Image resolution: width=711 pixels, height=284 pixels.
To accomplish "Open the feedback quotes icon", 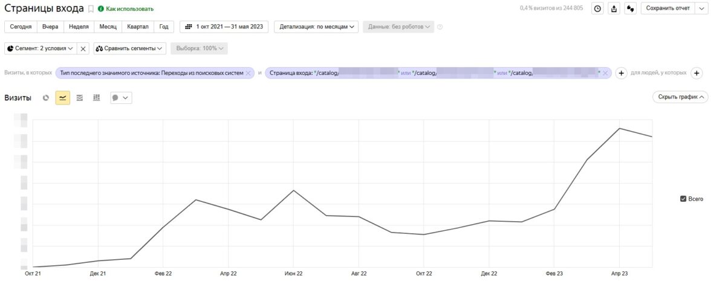I will [x=630, y=8].
